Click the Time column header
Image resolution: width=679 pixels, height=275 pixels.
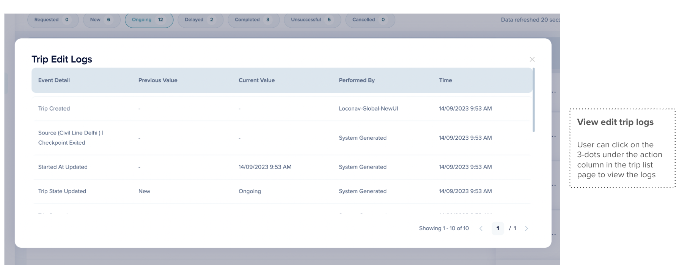click(x=445, y=80)
